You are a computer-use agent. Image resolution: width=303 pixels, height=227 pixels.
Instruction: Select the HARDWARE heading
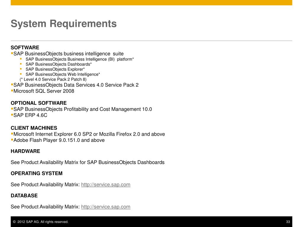pos(25,151)
